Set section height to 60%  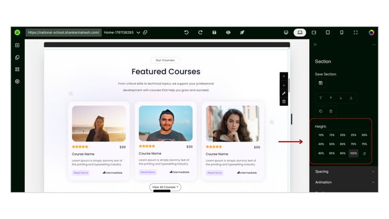pyautogui.click(x=342, y=144)
